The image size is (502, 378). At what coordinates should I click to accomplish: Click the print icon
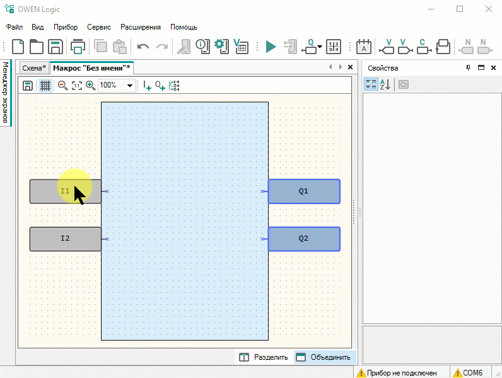78,47
